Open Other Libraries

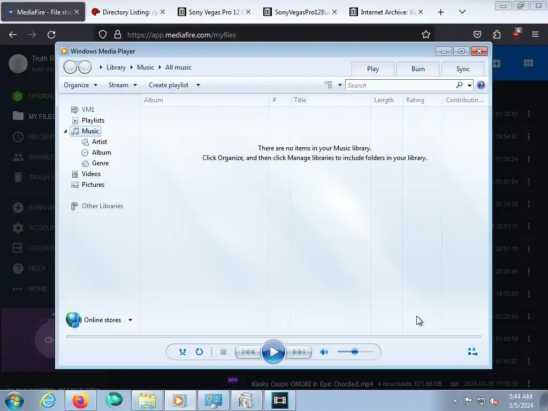coord(102,206)
